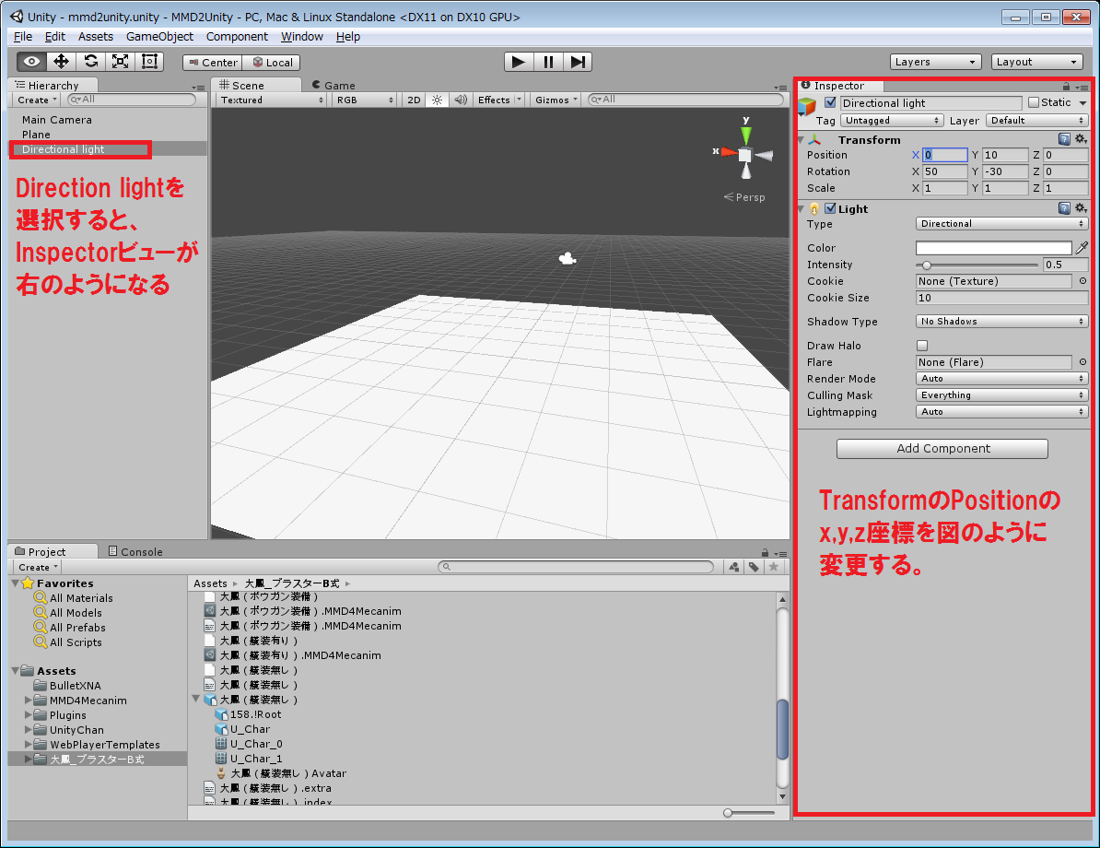Viewport: 1100px width, 848px height.
Task: Search by type in Project panel
Action: tap(734, 567)
